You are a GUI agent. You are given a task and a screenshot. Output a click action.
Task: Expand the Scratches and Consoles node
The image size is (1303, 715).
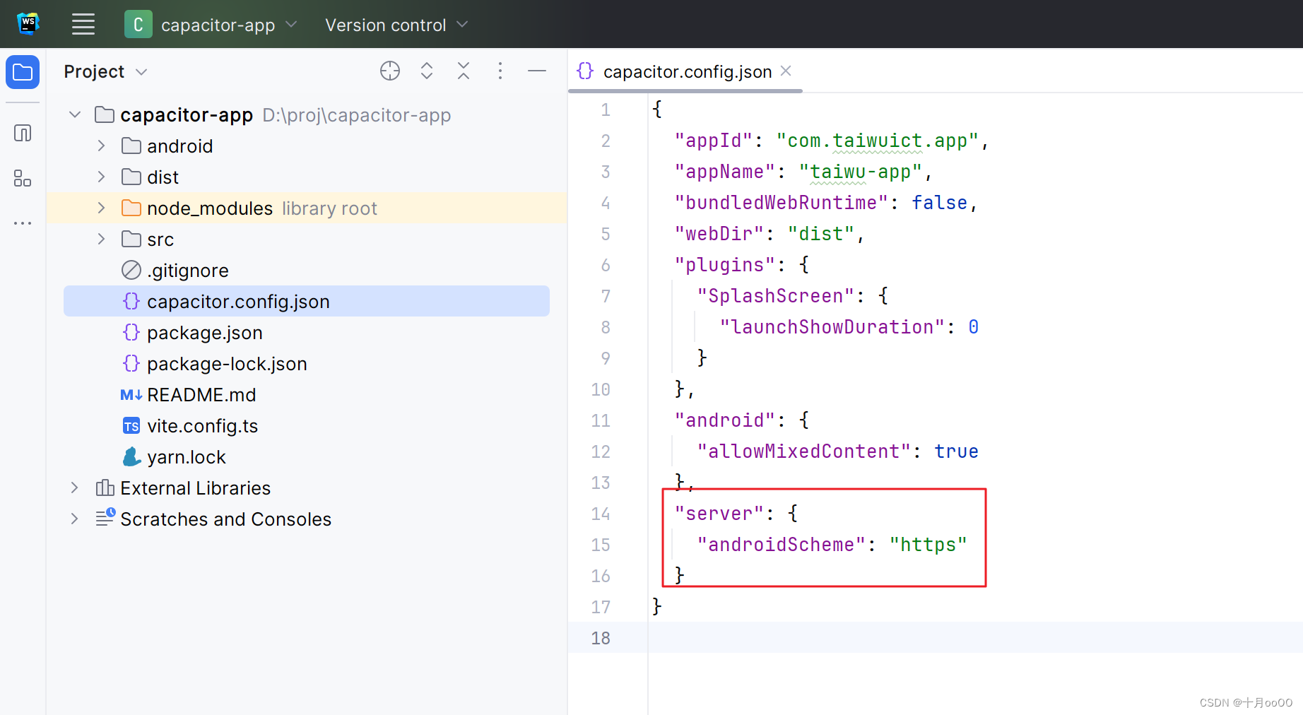pyautogui.click(x=74, y=519)
